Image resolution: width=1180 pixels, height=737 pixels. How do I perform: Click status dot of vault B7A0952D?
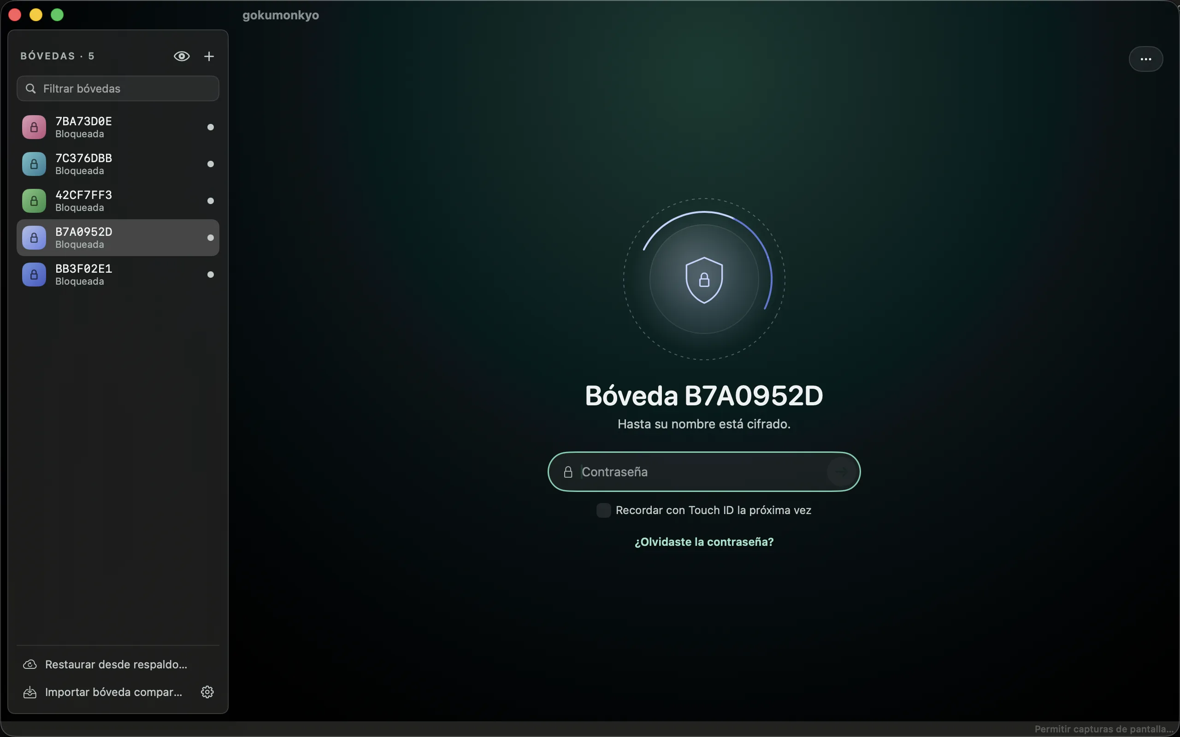pyautogui.click(x=211, y=237)
